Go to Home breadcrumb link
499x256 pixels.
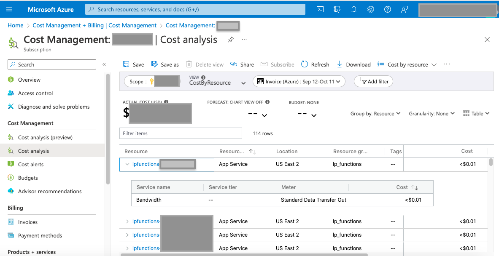[x=15, y=25]
